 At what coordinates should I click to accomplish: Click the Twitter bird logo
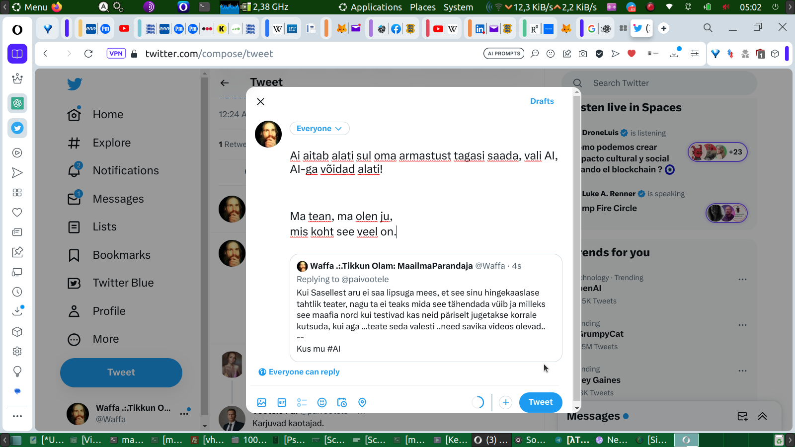click(75, 84)
